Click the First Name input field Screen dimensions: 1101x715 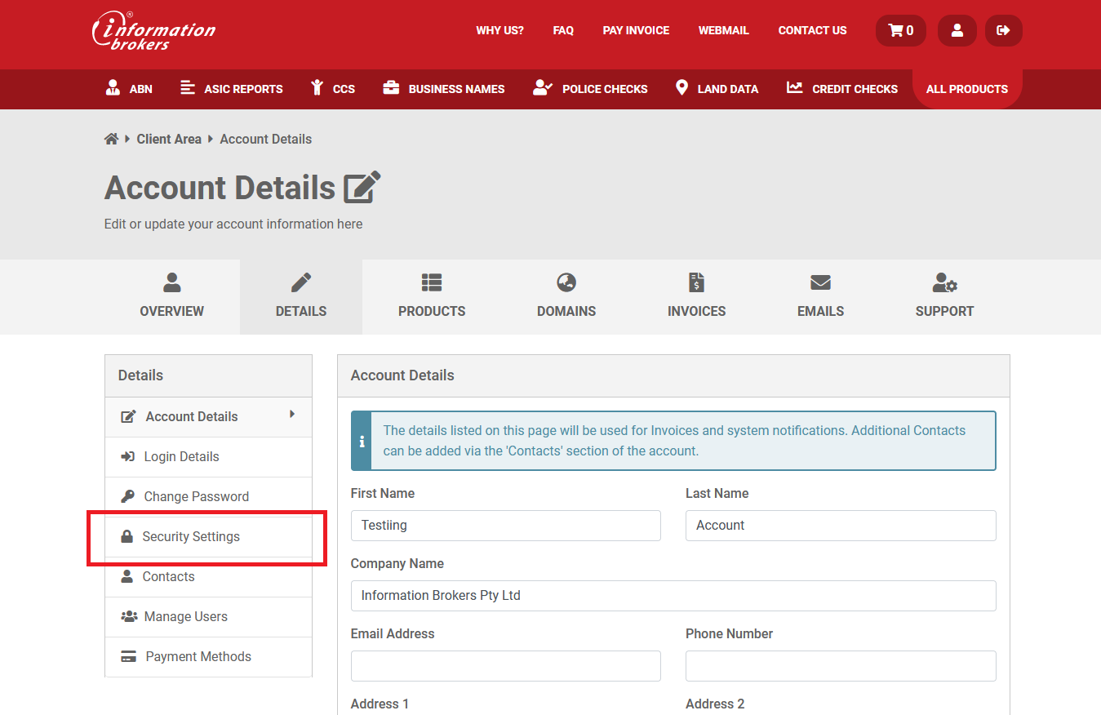[x=506, y=526]
